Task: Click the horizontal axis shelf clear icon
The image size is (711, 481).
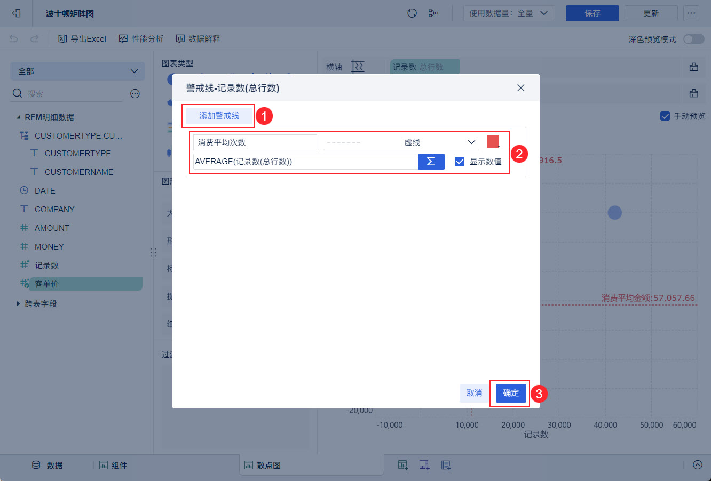Action: [x=694, y=67]
